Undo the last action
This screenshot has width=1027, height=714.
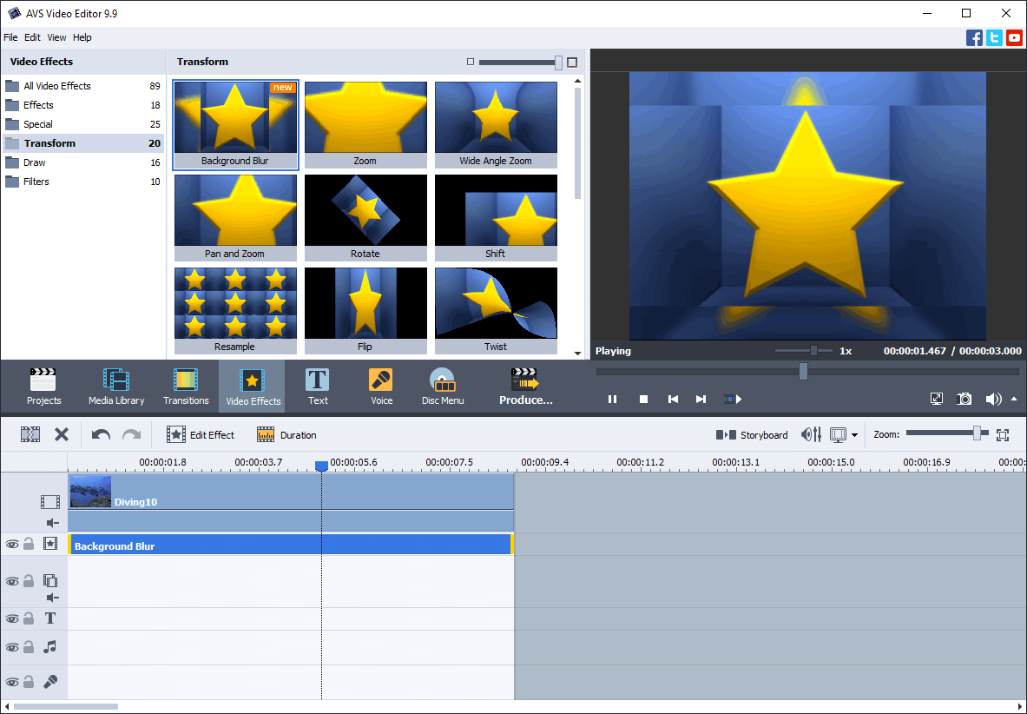coord(101,434)
